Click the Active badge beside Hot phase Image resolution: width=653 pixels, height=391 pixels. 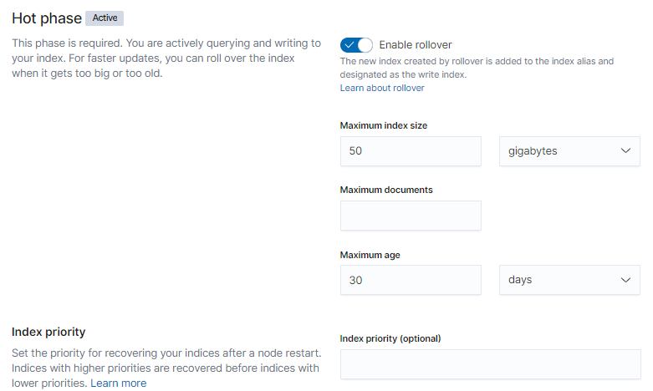click(105, 18)
